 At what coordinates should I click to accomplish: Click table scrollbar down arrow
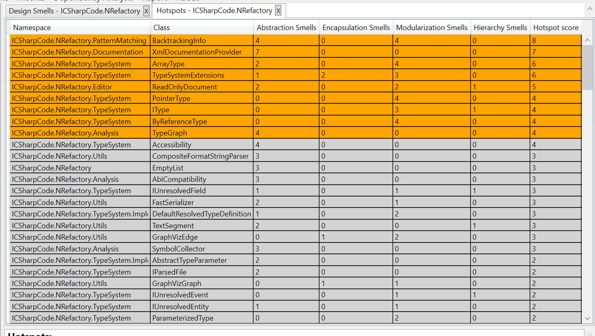point(587,319)
